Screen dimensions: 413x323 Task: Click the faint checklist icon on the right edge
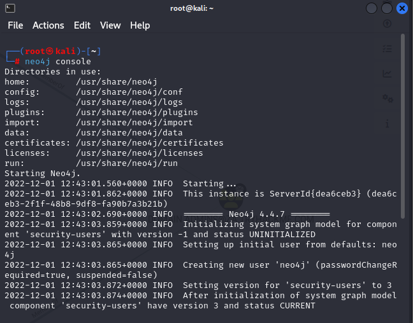[x=387, y=48]
